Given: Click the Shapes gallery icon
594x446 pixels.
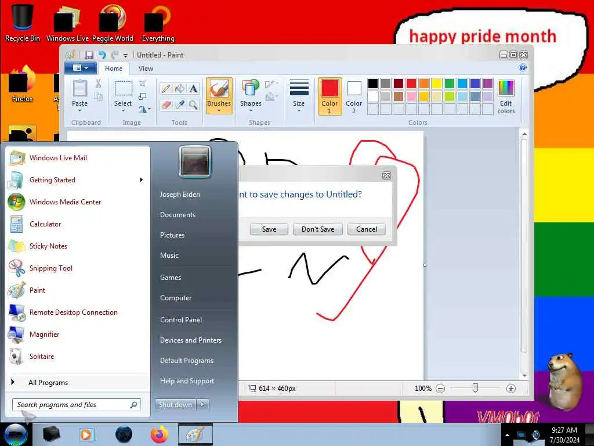Looking at the screenshot, I should pyautogui.click(x=251, y=88).
